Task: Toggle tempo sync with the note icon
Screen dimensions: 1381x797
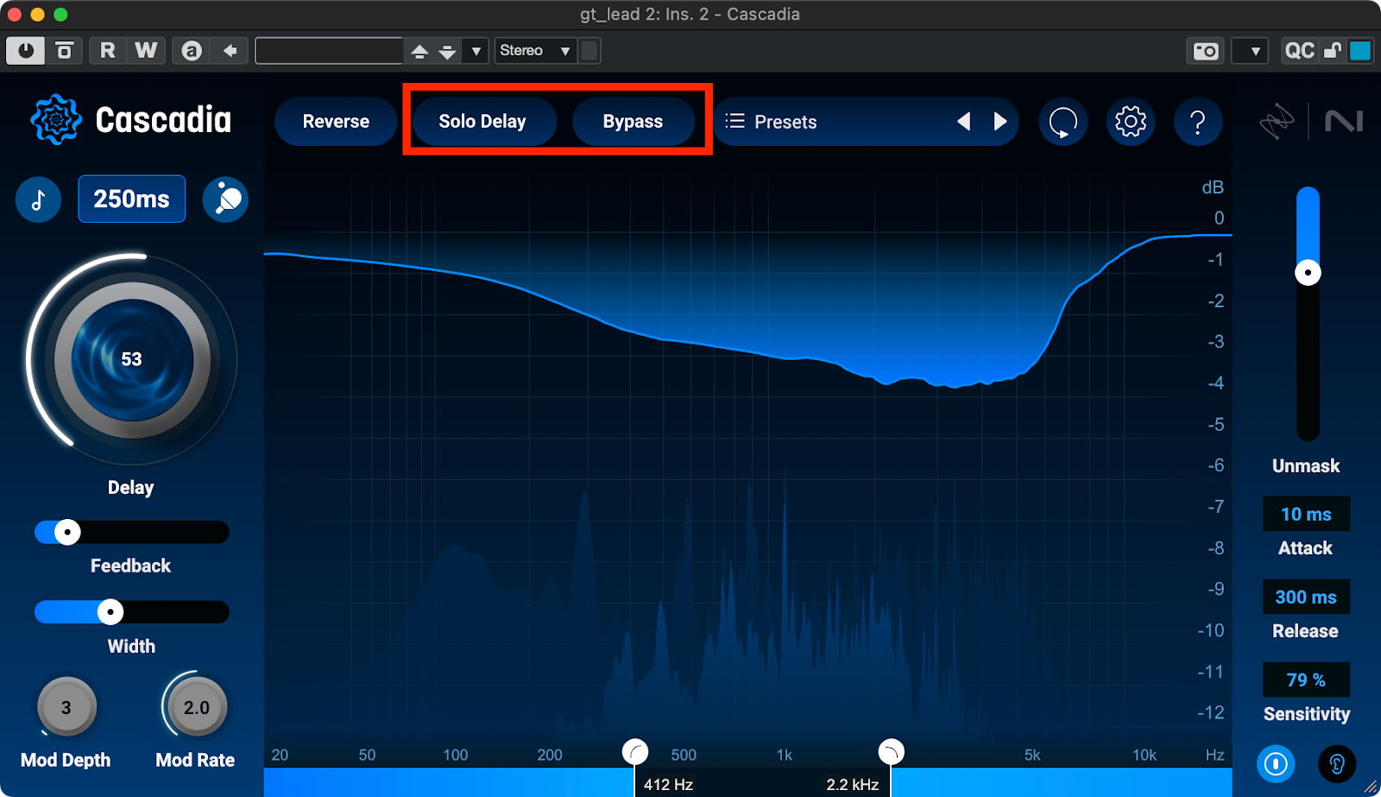Action: (38, 199)
